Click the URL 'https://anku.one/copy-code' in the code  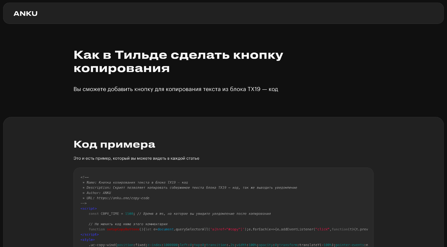click(123, 198)
